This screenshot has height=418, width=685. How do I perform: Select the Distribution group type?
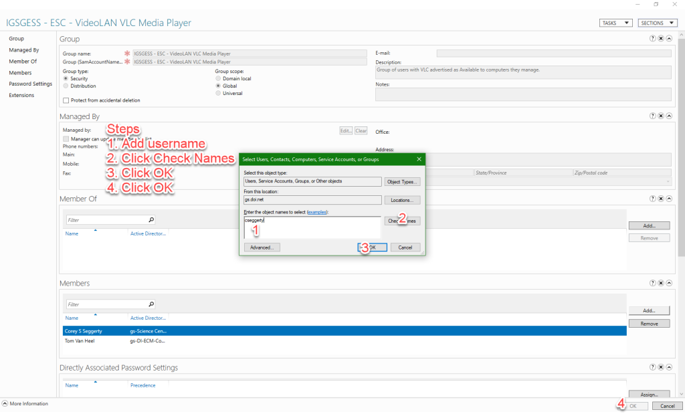pyautogui.click(x=66, y=86)
